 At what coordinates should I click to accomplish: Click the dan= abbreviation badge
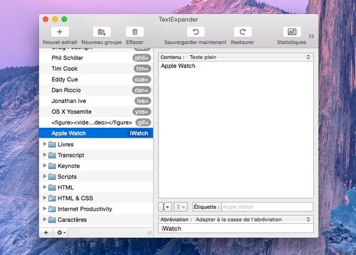tap(141, 90)
